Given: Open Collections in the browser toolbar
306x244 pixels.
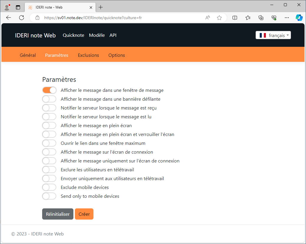Looking at the screenshot, I should pos(261,18).
